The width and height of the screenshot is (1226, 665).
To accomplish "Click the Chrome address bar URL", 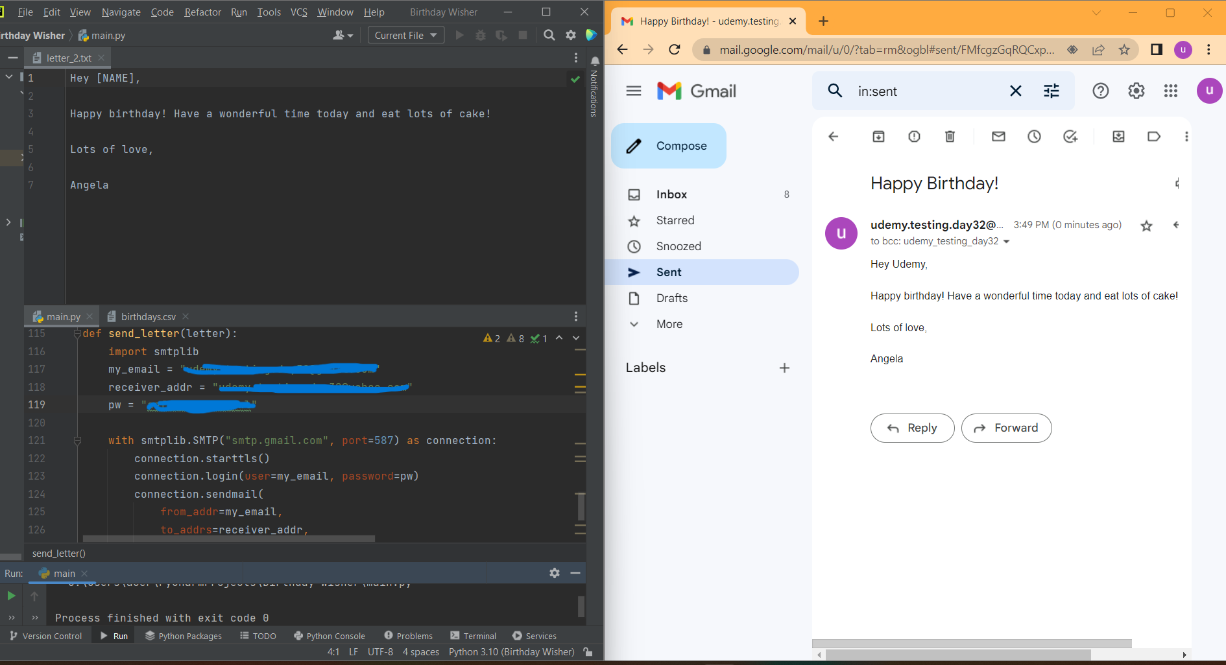I will coord(886,50).
